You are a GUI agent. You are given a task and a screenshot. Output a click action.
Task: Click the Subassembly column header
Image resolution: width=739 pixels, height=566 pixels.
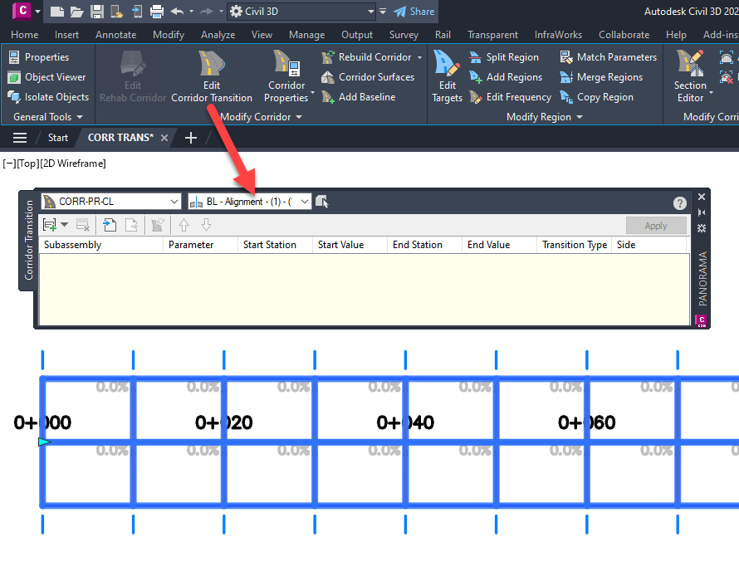point(101,245)
